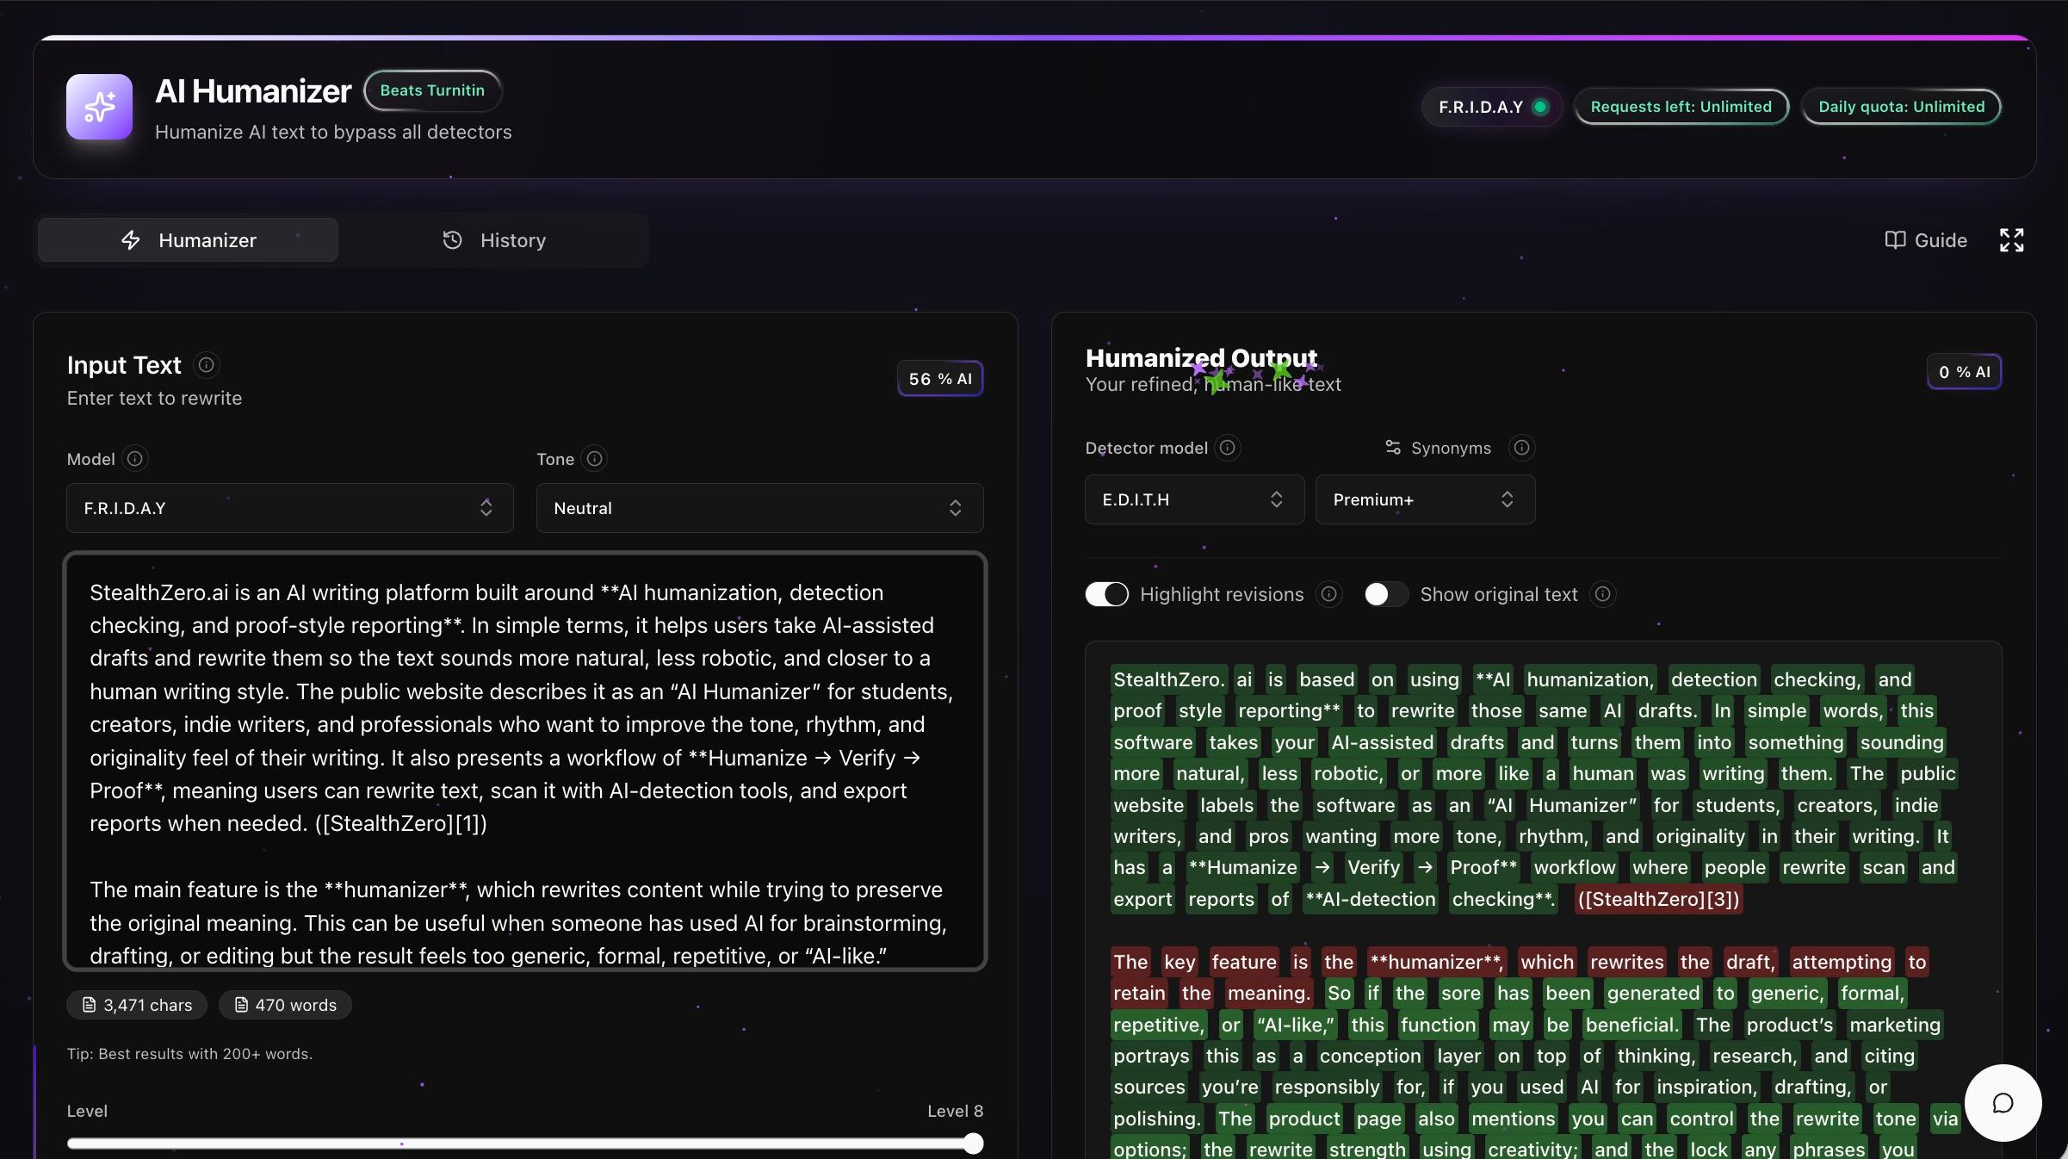Click the "Tip: Best results with 200+ words." text
The image size is (2068, 1159).
pyautogui.click(x=189, y=1054)
